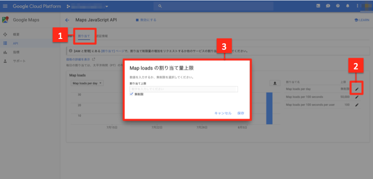
Task: Open the three-dot settings menu in header
Action: (x=357, y=6)
